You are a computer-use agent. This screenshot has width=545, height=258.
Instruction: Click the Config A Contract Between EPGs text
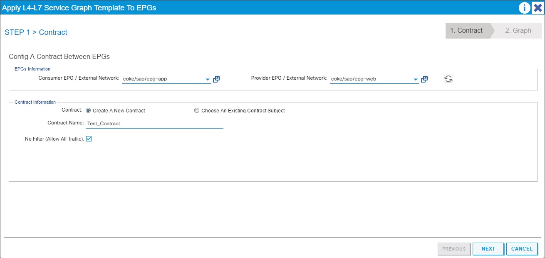[x=59, y=56]
